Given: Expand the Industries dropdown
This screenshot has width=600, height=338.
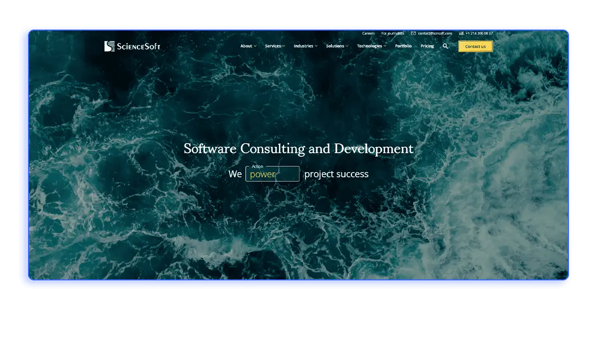Looking at the screenshot, I should tap(304, 46).
